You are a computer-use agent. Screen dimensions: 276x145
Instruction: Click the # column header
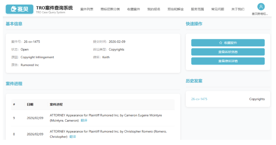14,105
